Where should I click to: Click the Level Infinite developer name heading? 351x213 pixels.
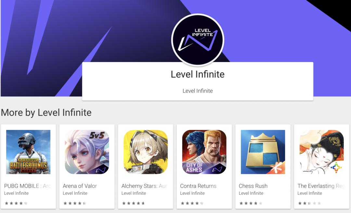coord(198,74)
